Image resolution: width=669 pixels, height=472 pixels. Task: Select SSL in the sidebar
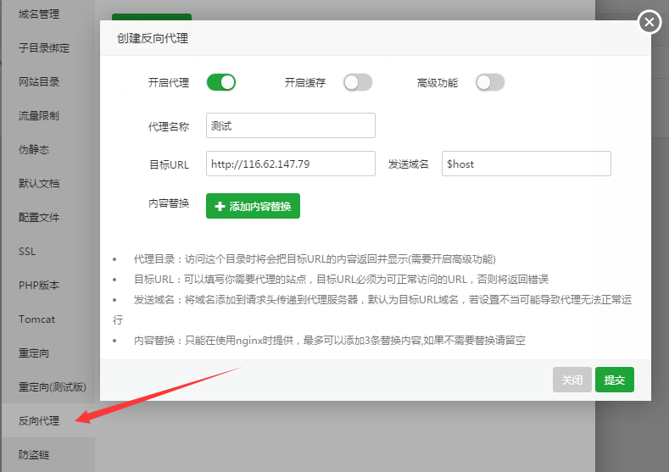(27, 252)
